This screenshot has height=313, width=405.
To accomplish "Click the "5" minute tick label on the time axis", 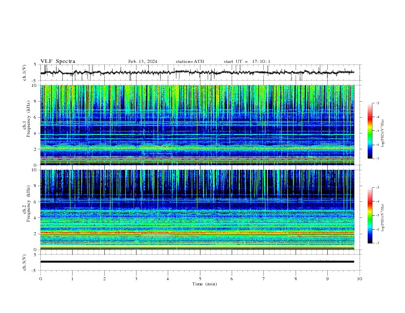I will pos(200,279).
